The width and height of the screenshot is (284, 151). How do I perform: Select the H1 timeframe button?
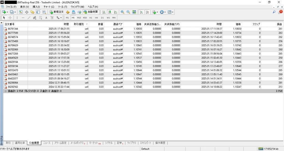click(91, 18)
